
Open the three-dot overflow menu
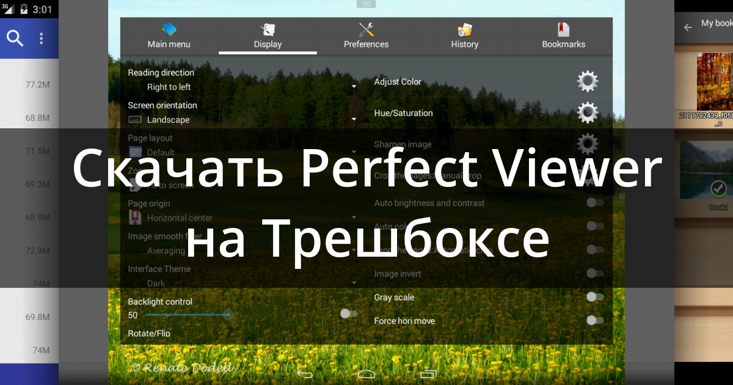coord(42,38)
